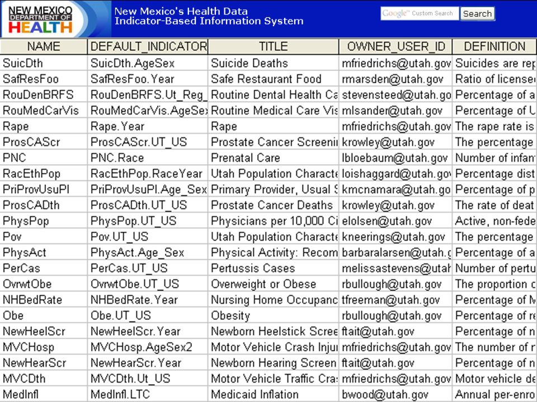The image size is (537, 402).
Task: Click the 'Suicides are rep' definition cell
Action: (494, 63)
